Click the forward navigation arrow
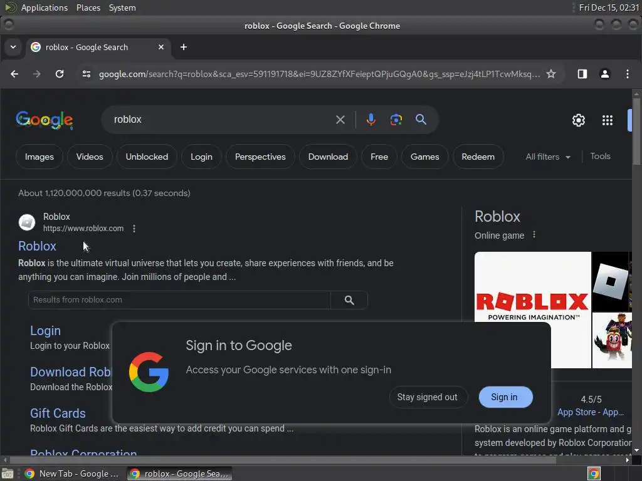The width and height of the screenshot is (642, 481). 37,74
